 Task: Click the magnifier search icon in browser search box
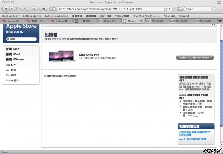pos(212,9)
